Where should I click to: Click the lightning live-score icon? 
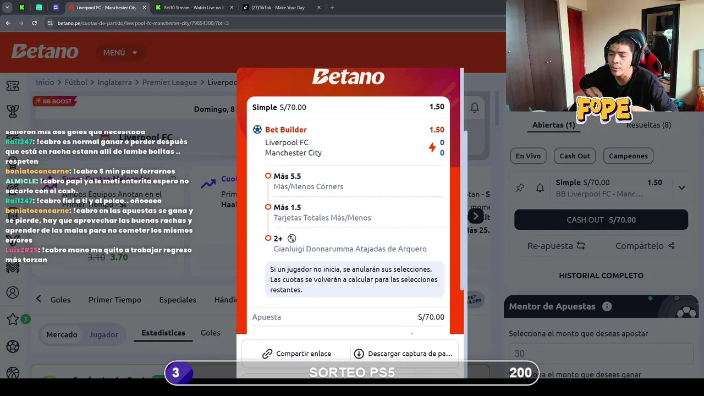[432, 147]
